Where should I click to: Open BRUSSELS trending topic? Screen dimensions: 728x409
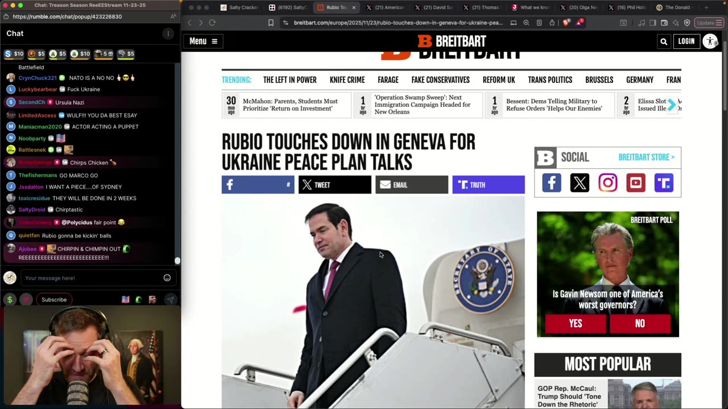[599, 80]
